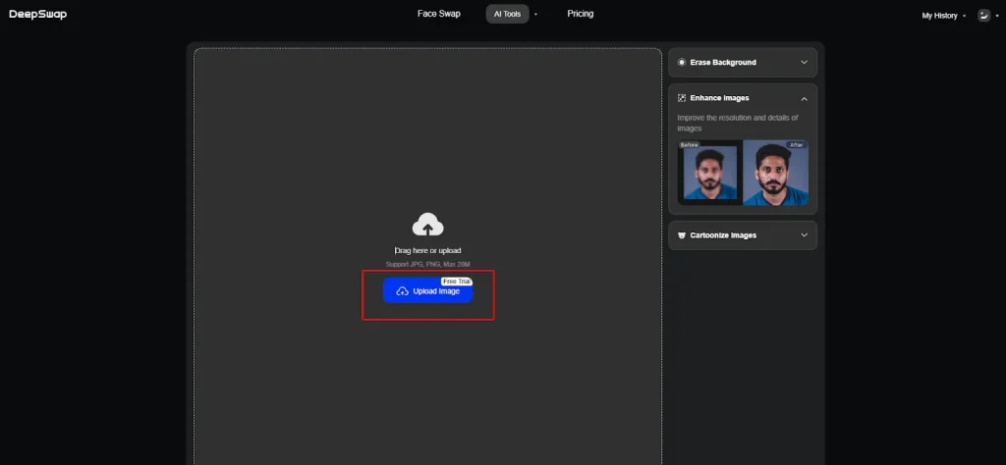1006x465 pixels.
Task: Open the Erase Background panel
Action: pos(743,62)
